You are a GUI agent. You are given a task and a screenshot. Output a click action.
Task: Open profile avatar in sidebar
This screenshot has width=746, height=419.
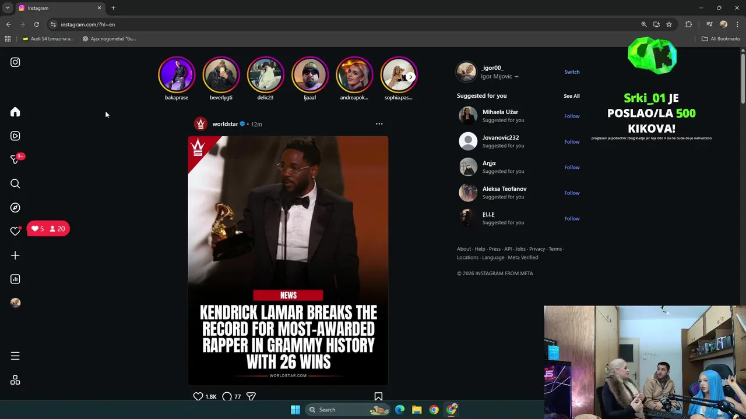[15, 303]
